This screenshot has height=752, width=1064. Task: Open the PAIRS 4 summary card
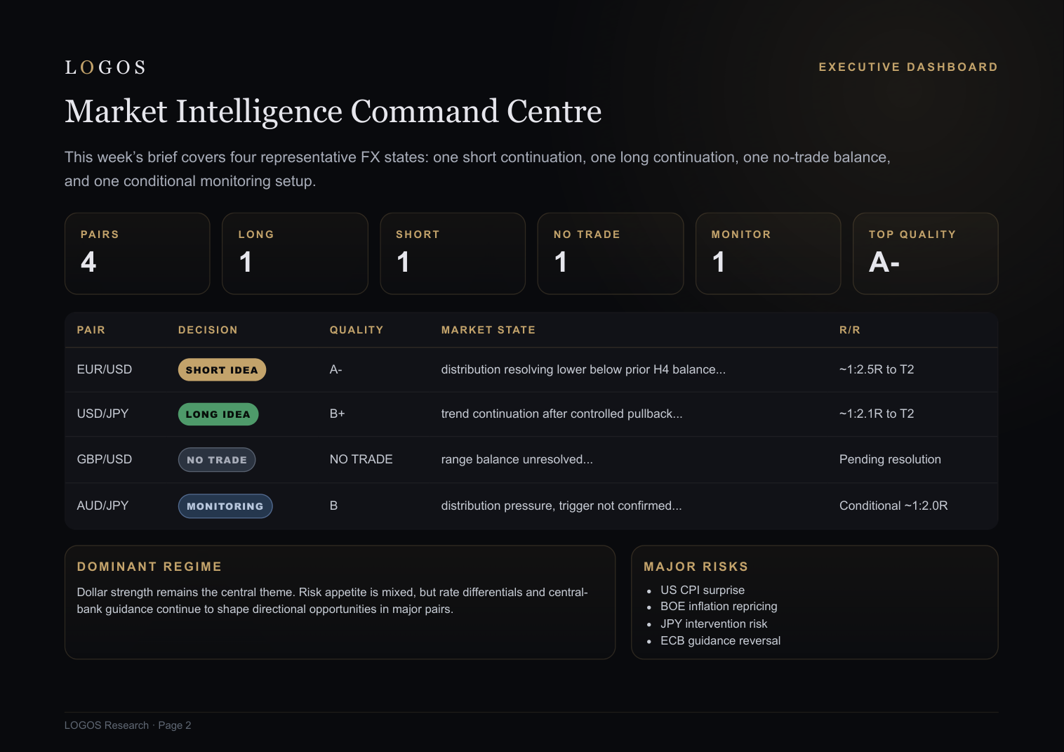click(x=138, y=253)
